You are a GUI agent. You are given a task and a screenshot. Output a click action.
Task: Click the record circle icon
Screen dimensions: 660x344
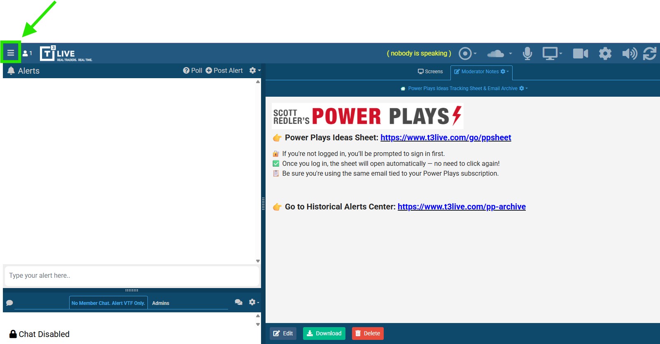465,53
